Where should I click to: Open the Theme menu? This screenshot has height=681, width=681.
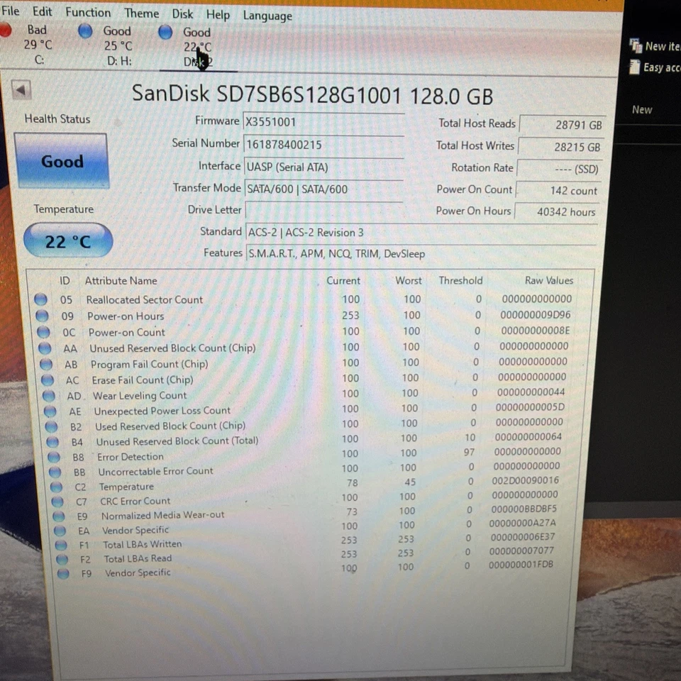pos(141,13)
